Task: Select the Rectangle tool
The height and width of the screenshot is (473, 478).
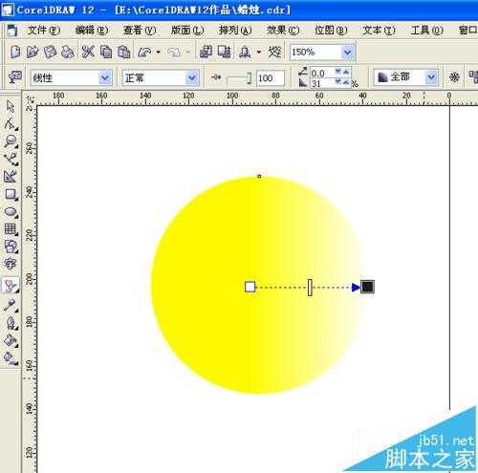Action: [x=11, y=194]
